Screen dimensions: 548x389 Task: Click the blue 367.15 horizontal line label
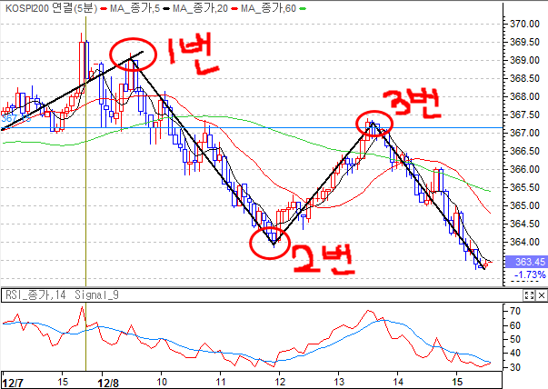15,118
